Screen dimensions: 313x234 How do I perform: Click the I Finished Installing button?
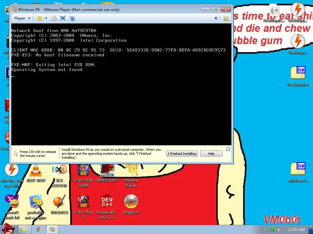182,154
